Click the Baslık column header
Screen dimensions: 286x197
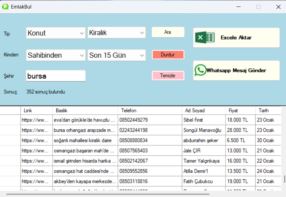point(85,111)
